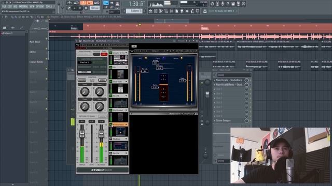Click the render/export icon in toolbar
Image resolution: width=332 pixels, height=186 pixels.
coord(239,4)
